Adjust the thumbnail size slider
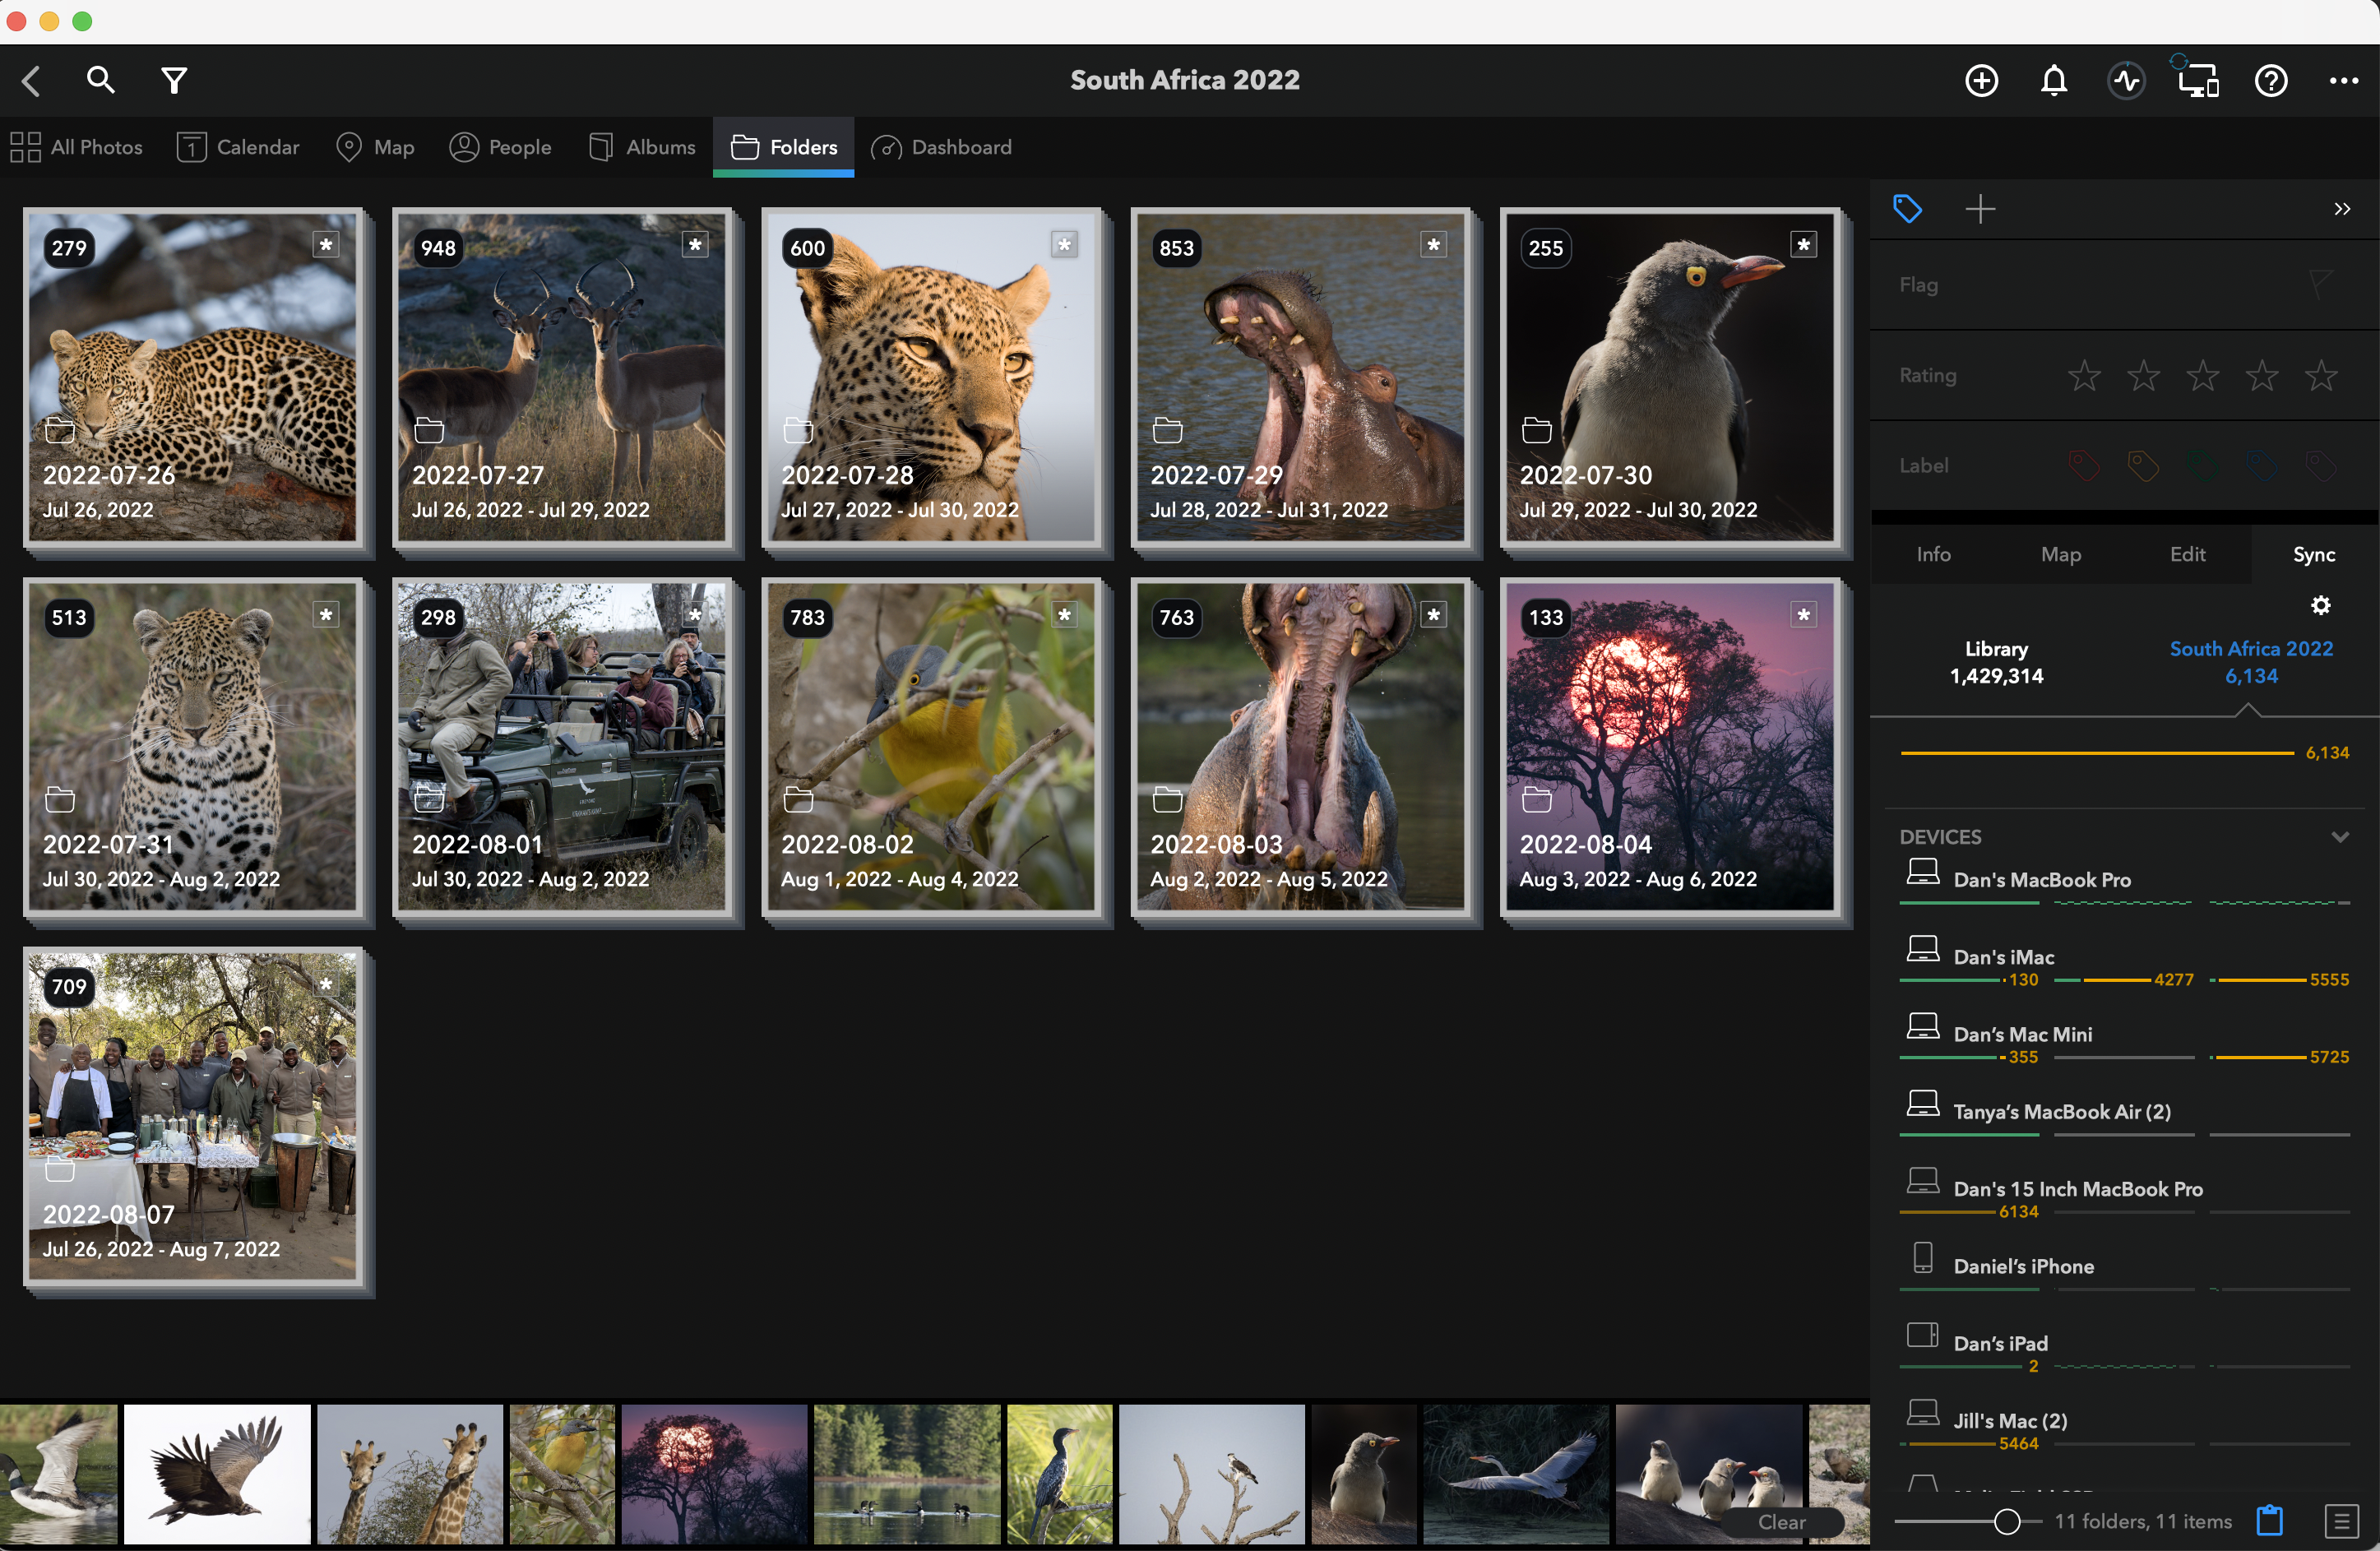2380x1551 pixels. [x=2006, y=1521]
